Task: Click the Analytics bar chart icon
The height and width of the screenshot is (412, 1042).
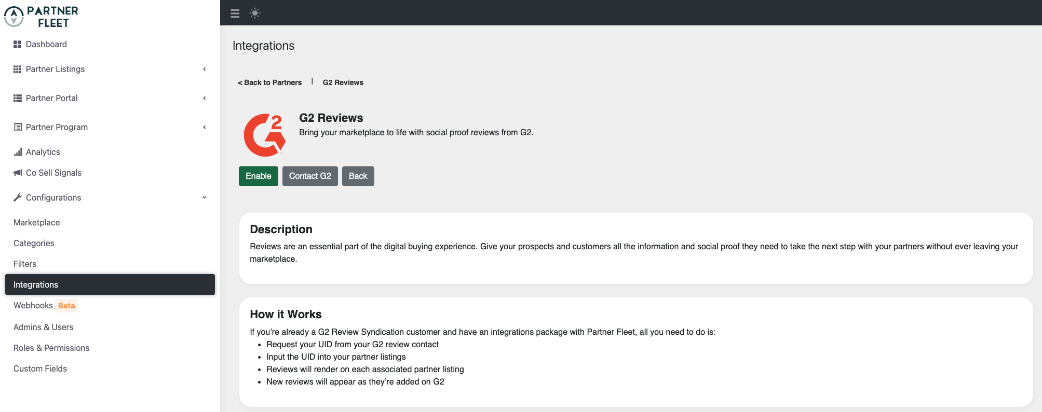Action: tap(18, 152)
